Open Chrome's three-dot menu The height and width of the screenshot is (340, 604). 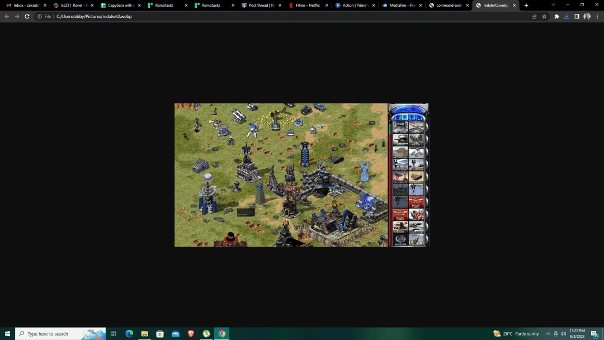click(x=597, y=17)
